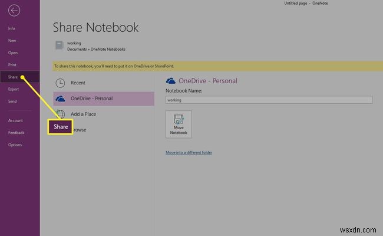Viewport: 383px width, 236px height.
Task: Click the Documents » OneNote Notebooks path text
Action: tap(96, 49)
